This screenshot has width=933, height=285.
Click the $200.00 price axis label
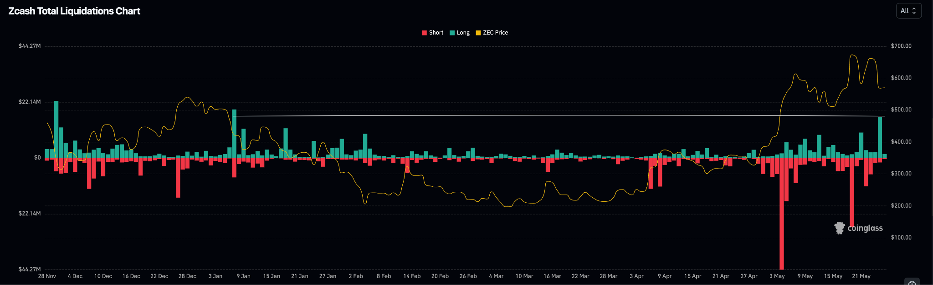[x=901, y=205]
